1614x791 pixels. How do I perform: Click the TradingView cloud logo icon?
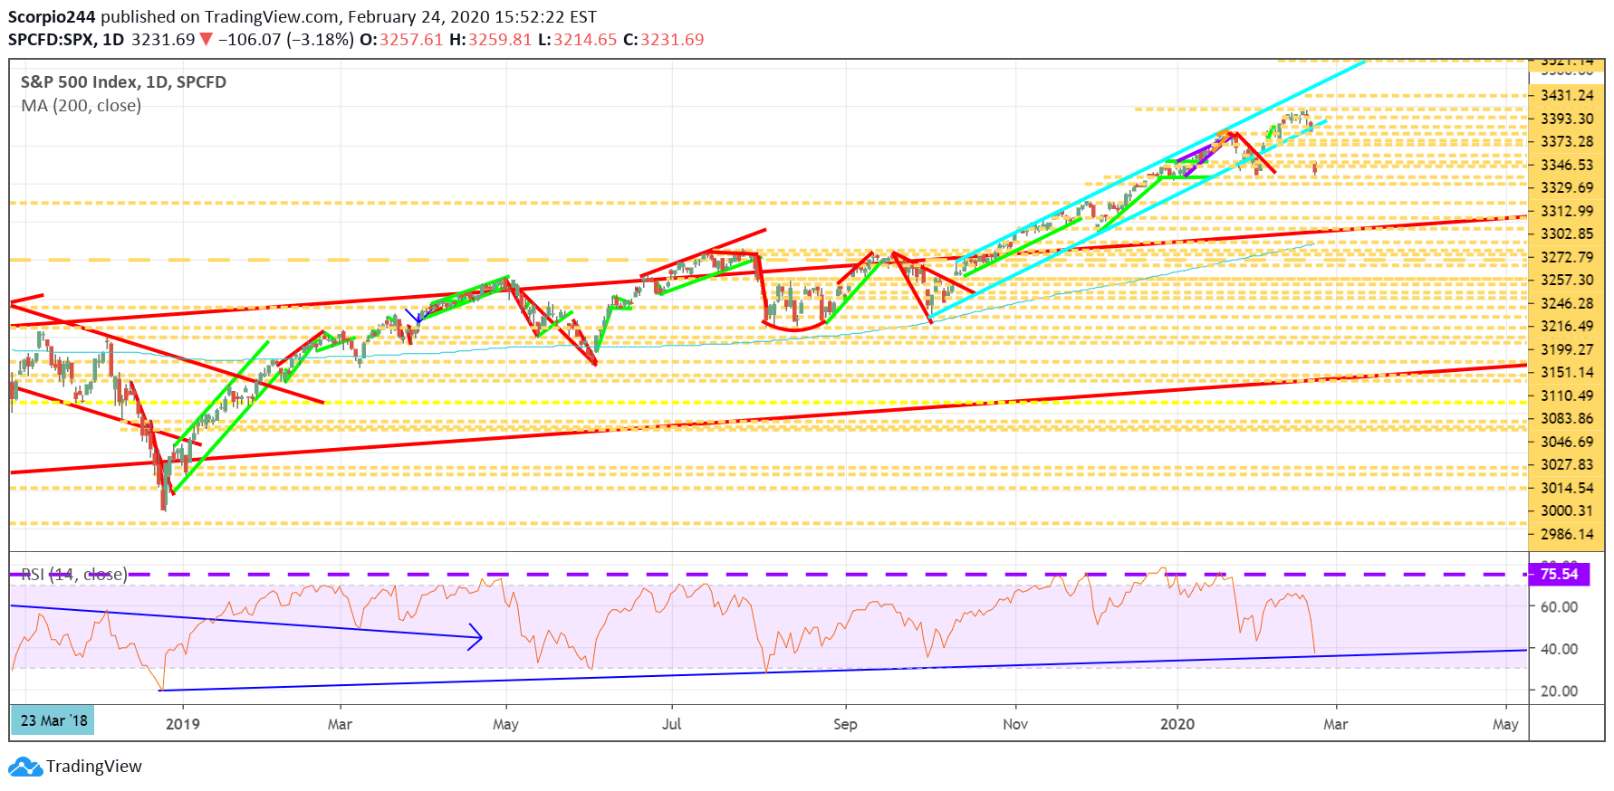(x=25, y=767)
